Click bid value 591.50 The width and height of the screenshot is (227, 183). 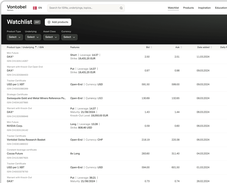pos(146,84)
